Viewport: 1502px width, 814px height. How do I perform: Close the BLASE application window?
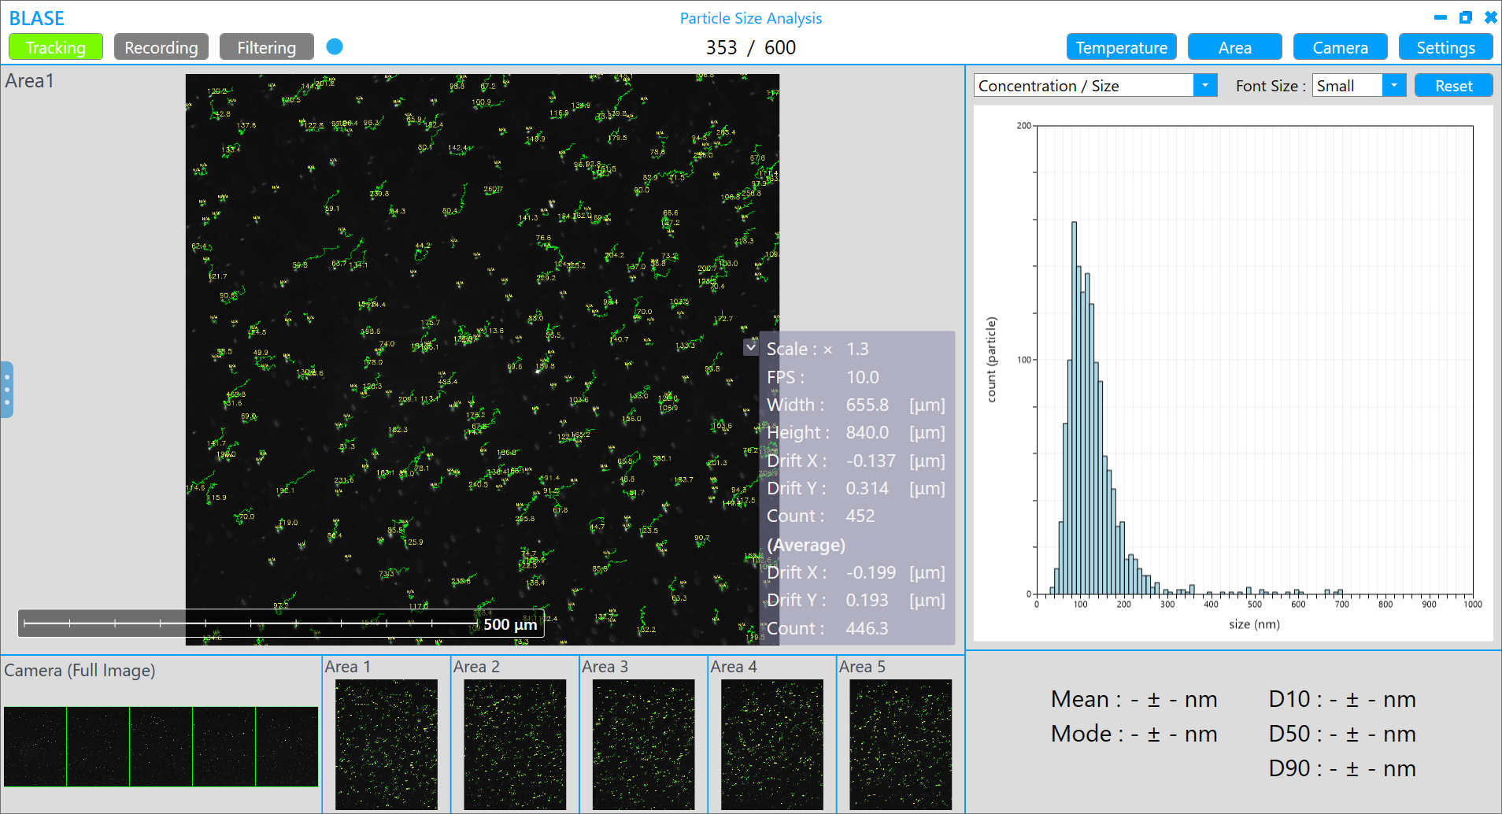coord(1490,17)
